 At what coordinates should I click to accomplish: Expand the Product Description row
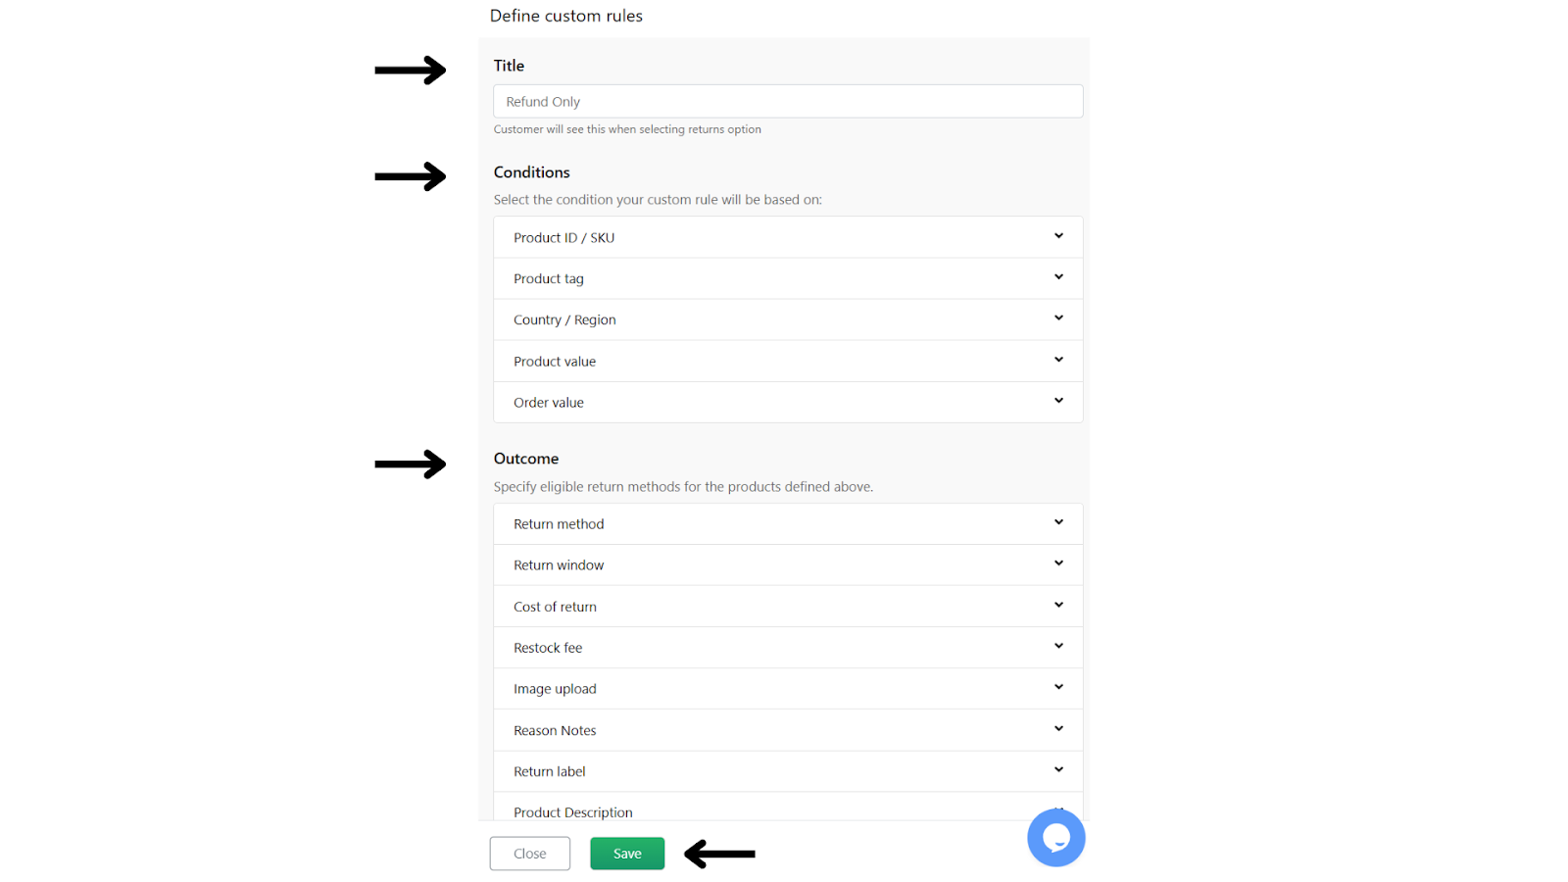point(788,808)
